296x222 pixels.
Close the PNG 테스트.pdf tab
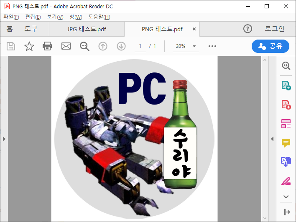(194, 29)
